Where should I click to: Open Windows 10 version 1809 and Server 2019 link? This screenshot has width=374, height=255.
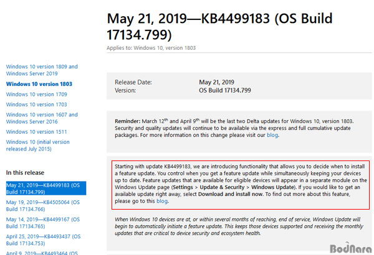pyautogui.click(x=42, y=70)
